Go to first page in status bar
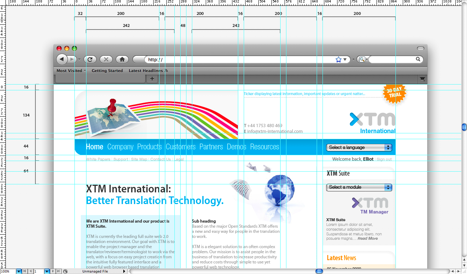The height and width of the screenshot is (274, 467). 24,271
